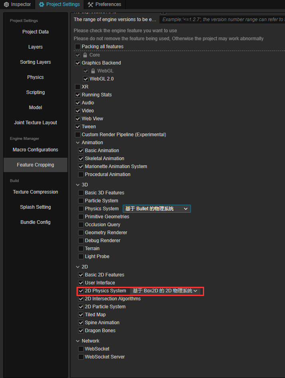The image size is (285, 378).
Task: Click the lock icon beside WebGL
Action: point(93,71)
